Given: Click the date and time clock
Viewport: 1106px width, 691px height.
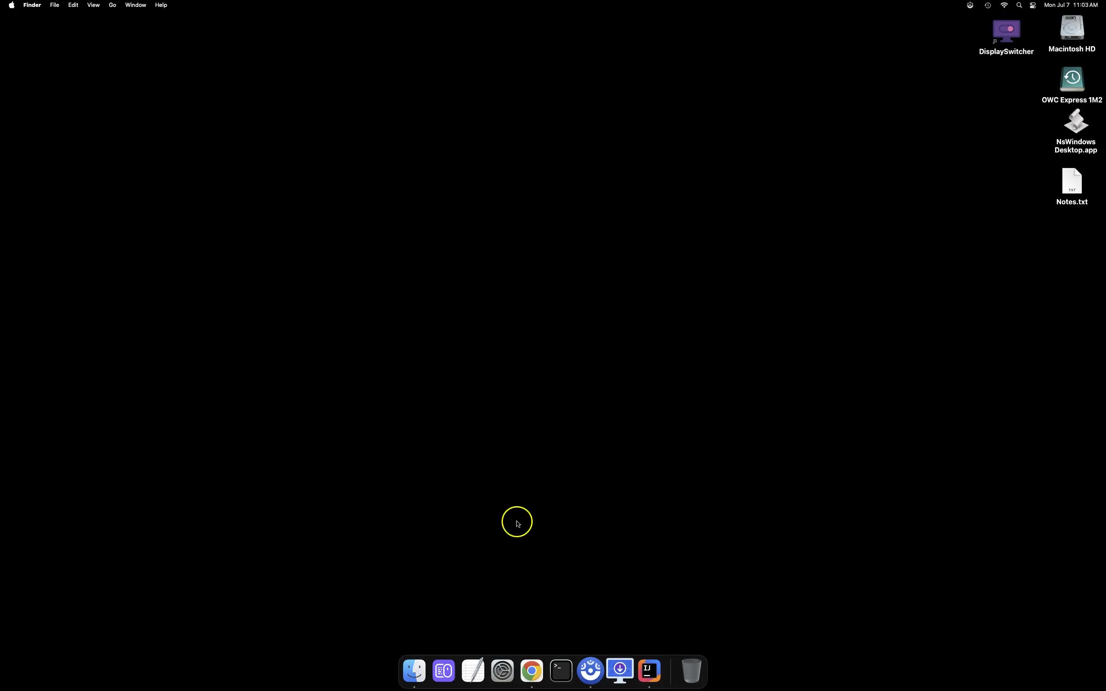Looking at the screenshot, I should pos(1071,5).
